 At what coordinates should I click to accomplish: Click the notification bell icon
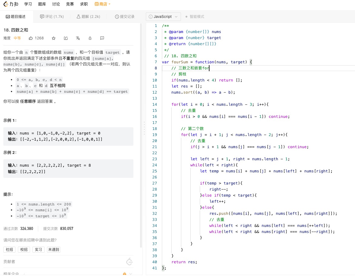pyautogui.click(x=90, y=38)
